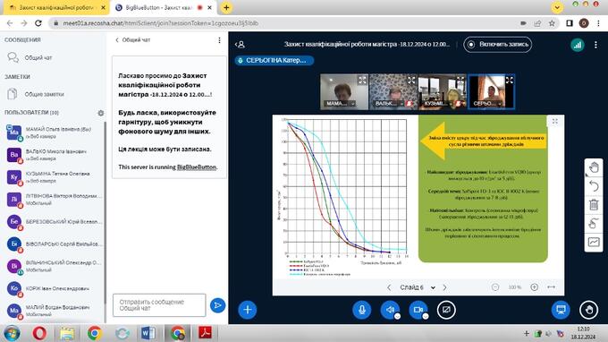Click the audio speaker button
The image size is (608, 342).
(390, 310)
